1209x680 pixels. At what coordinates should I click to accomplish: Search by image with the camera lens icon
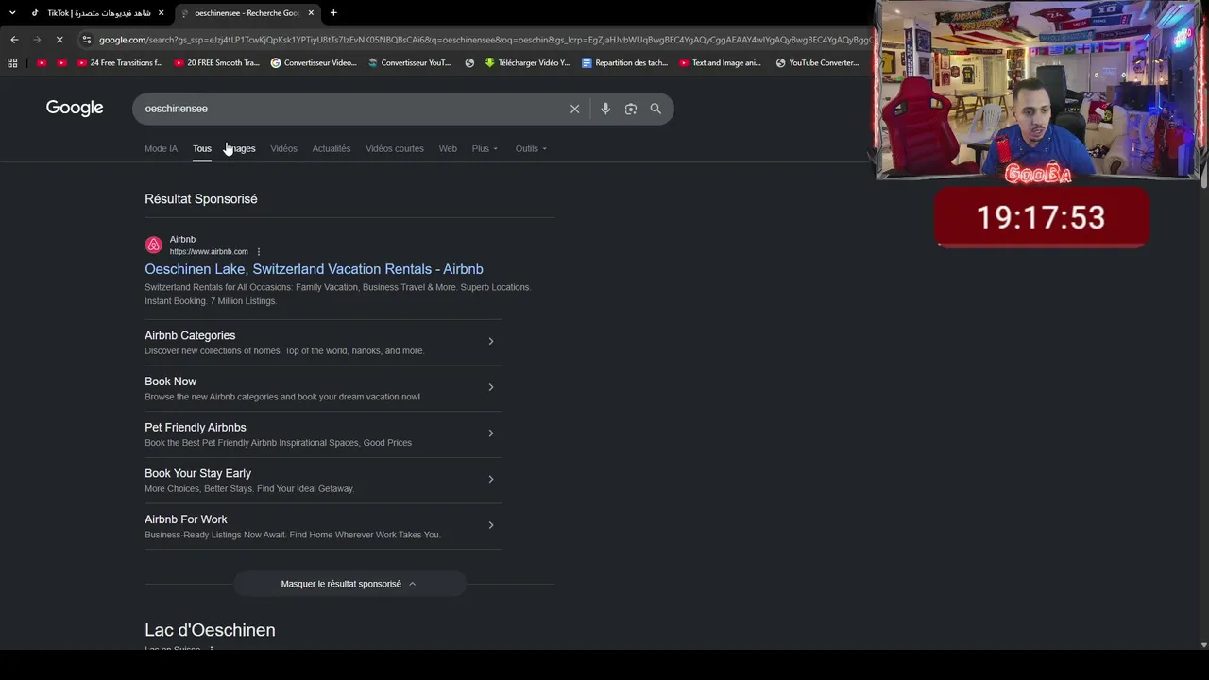pyautogui.click(x=631, y=109)
